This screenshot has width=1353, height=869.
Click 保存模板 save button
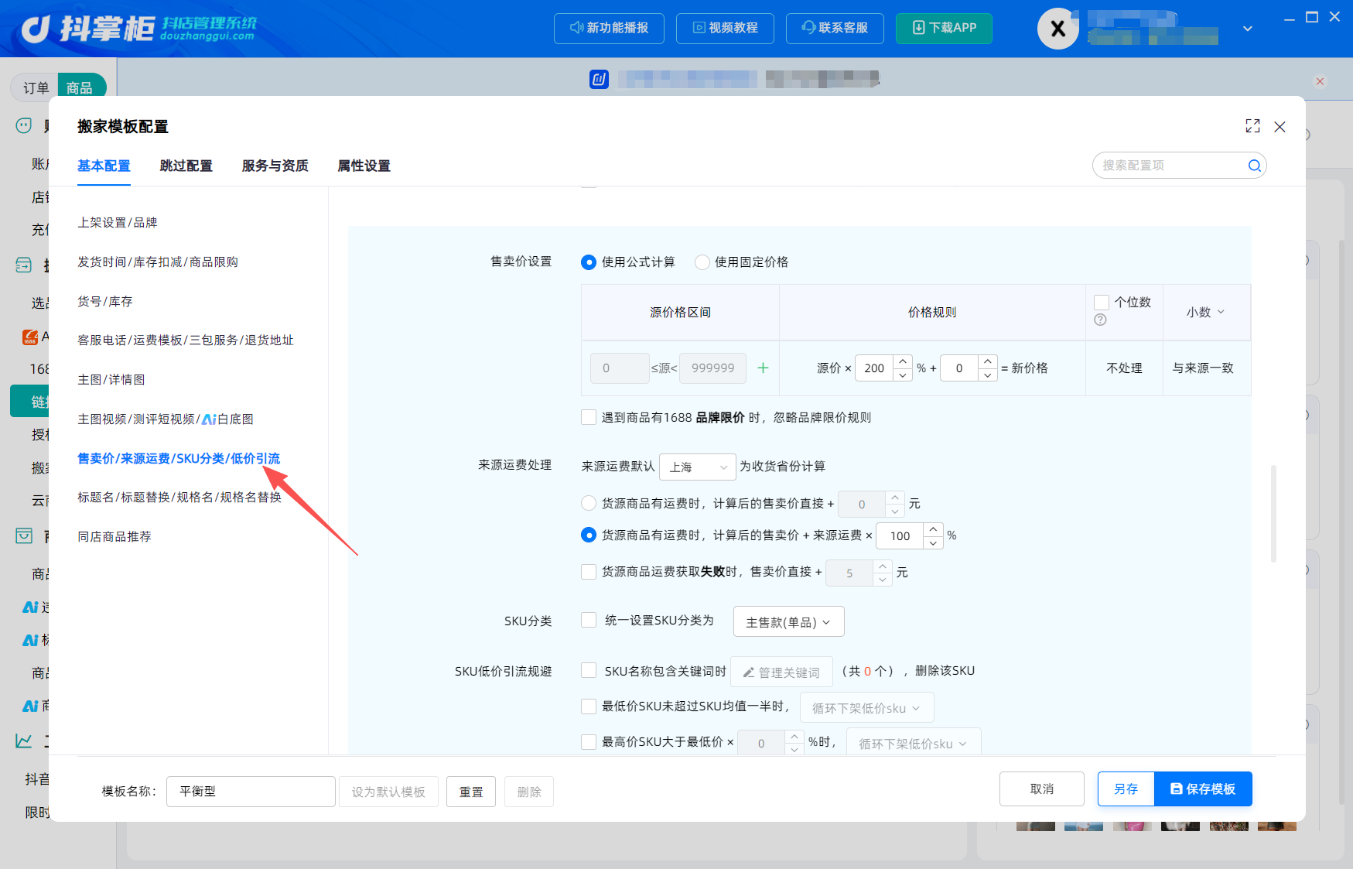coord(1203,789)
